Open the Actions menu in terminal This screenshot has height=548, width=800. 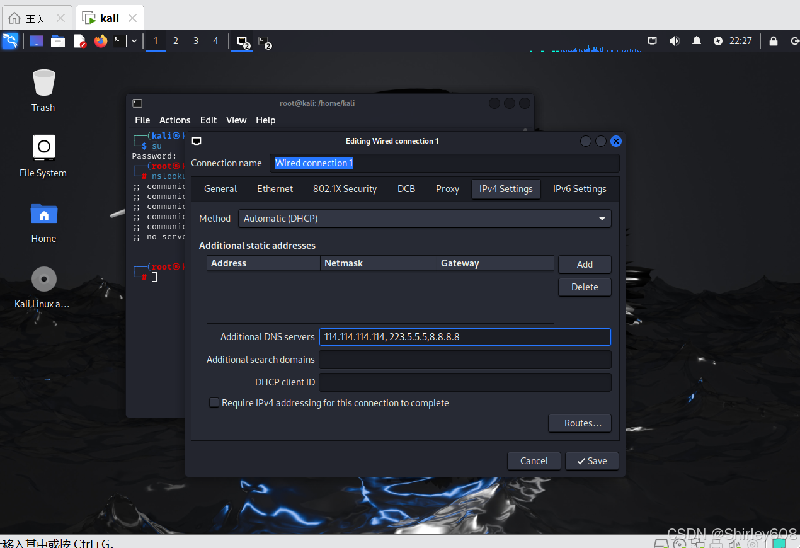175,120
